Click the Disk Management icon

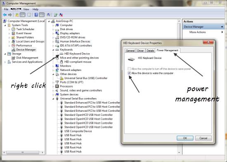[13, 58]
